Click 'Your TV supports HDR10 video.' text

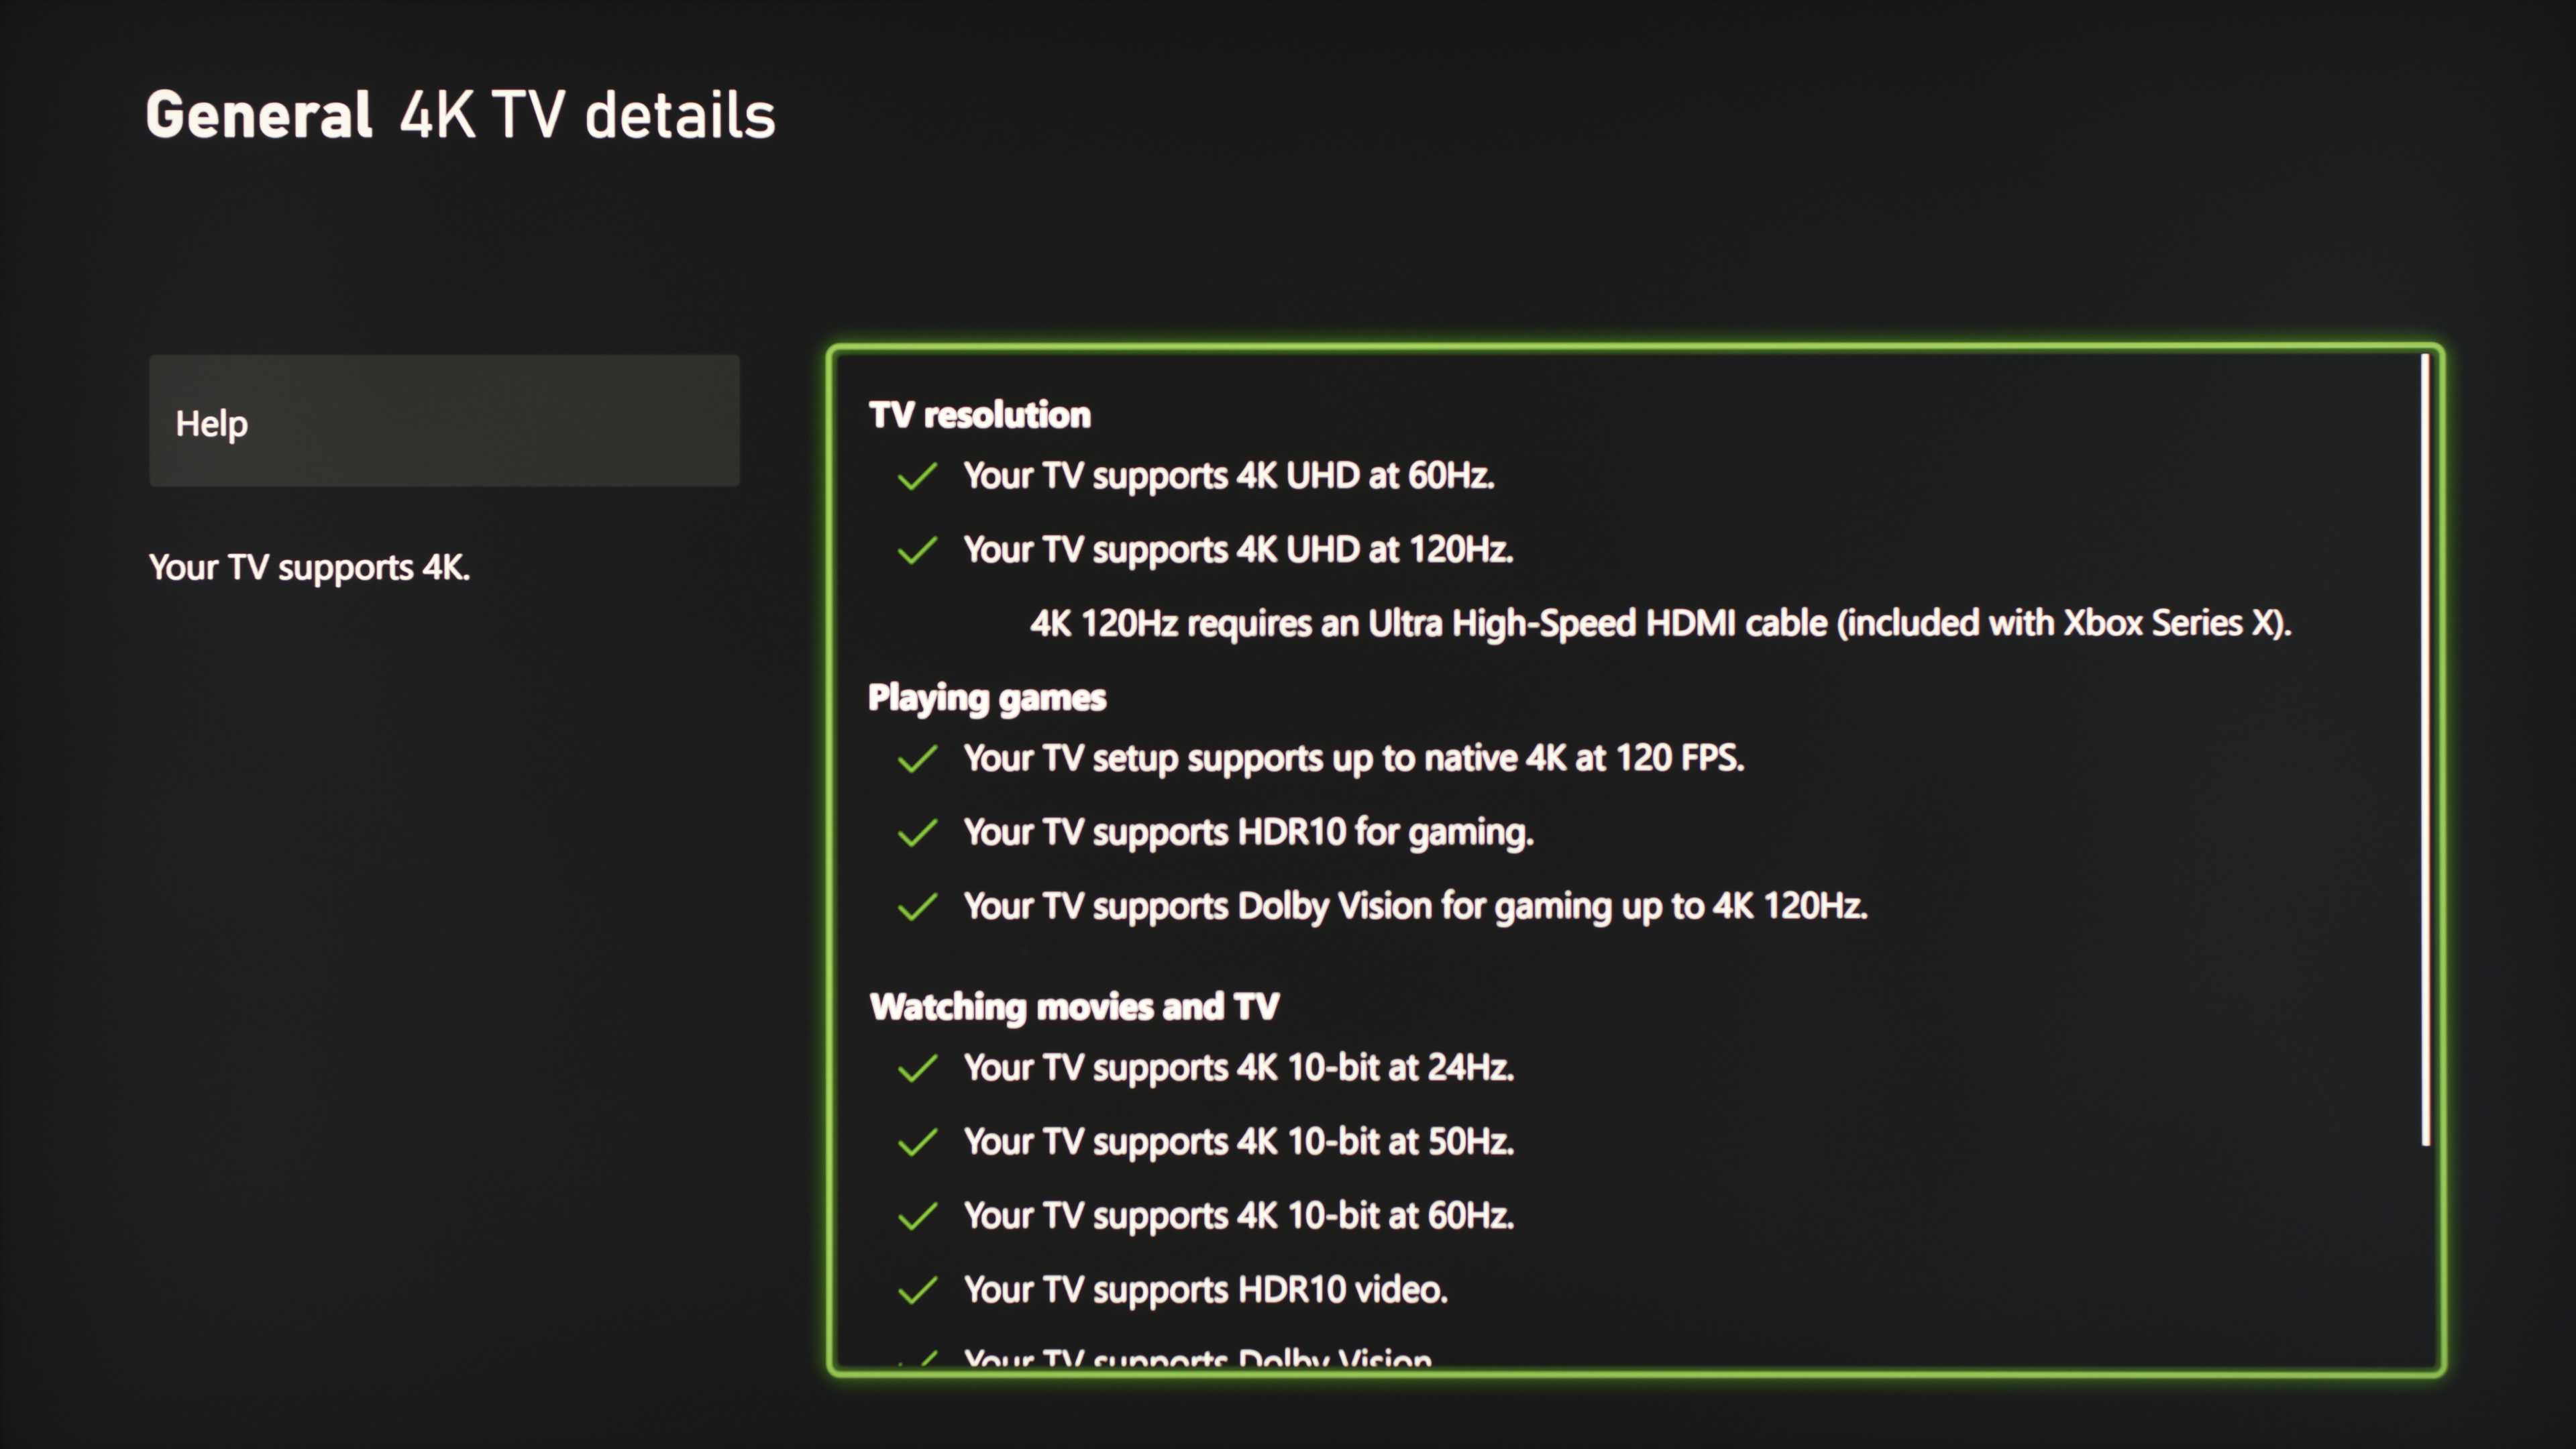tap(1205, 1290)
